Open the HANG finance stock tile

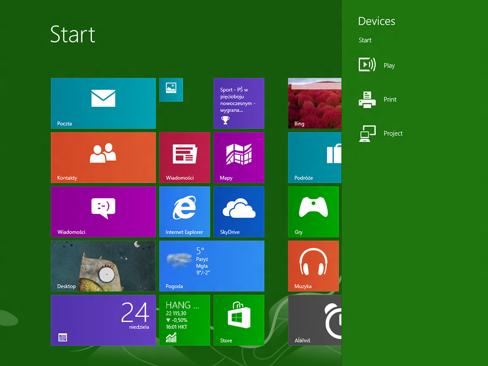coord(184,320)
